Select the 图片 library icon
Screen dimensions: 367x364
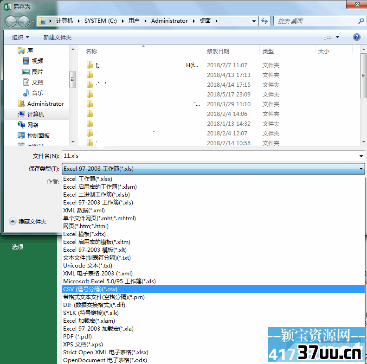coord(26,71)
